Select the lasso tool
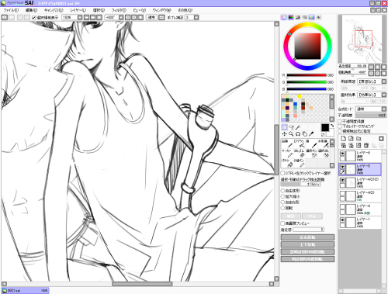The width and height of the screenshot is (388, 294). (291, 127)
